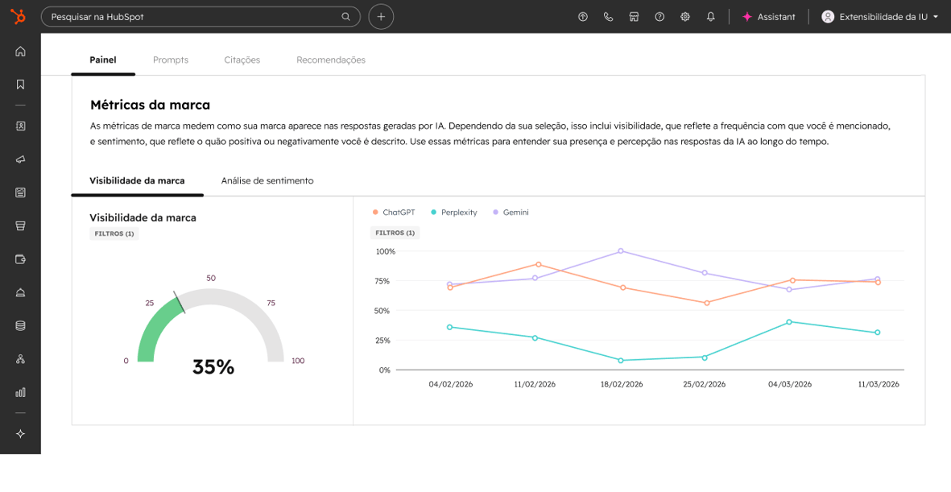Open the CRM contacts icon in the sidebar
This screenshot has height=492, width=951.
[x=20, y=126]
